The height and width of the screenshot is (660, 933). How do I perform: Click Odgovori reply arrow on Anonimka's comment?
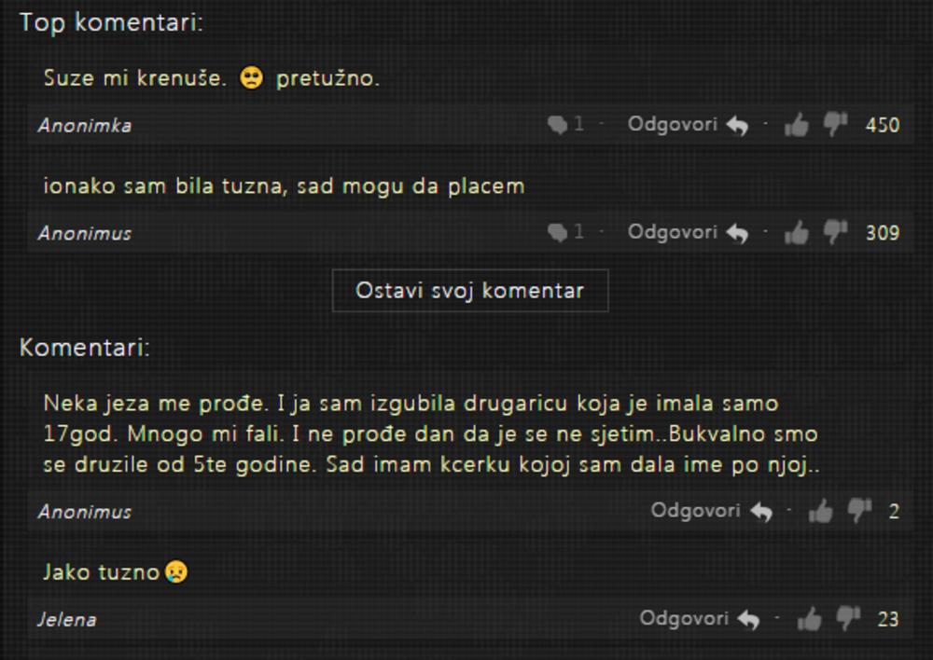[688, 125]
